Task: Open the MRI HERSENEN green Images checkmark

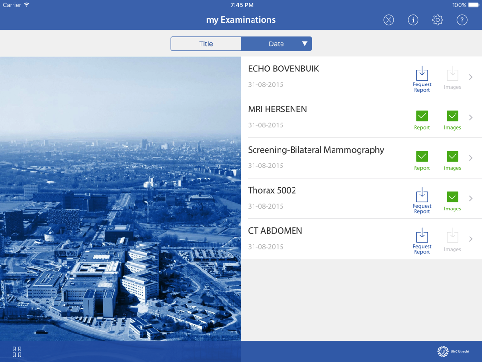Action: tap(453, 120)
